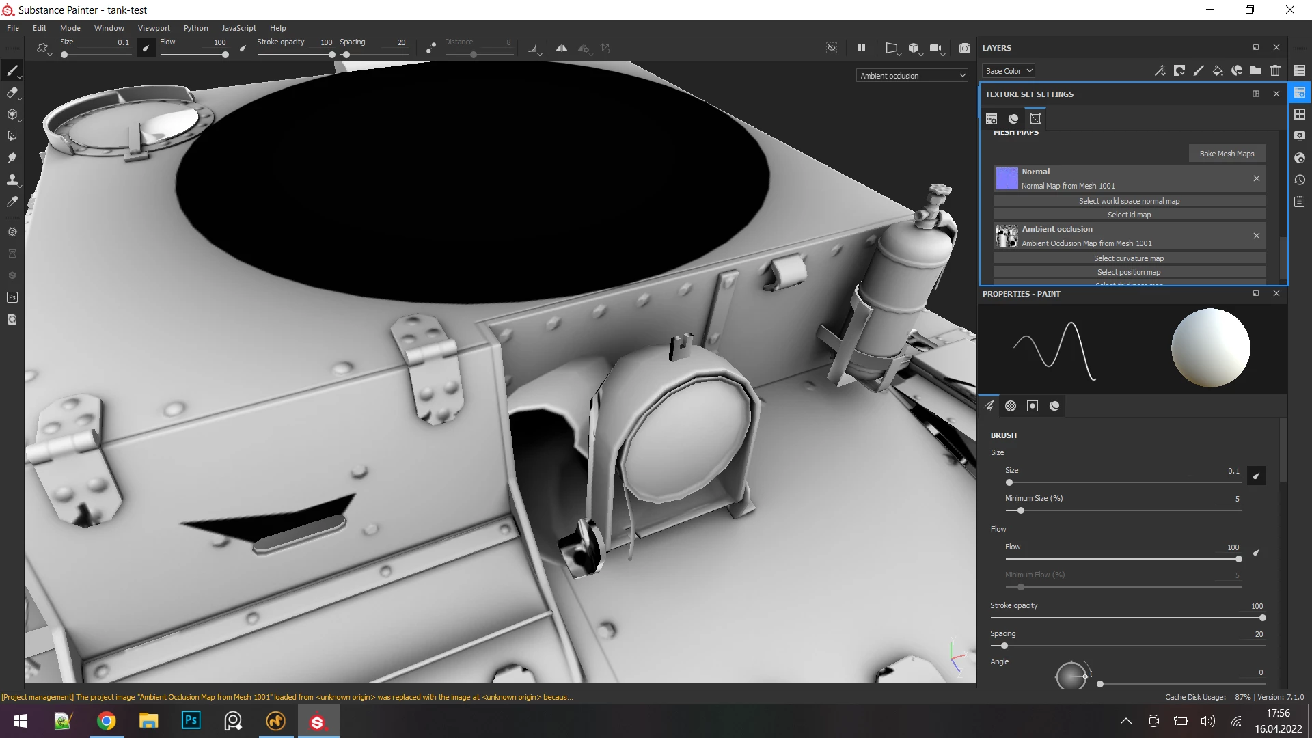Screen dimensions: 1312x738
Task: Select the Clone stamp tool
Action: 12,180
